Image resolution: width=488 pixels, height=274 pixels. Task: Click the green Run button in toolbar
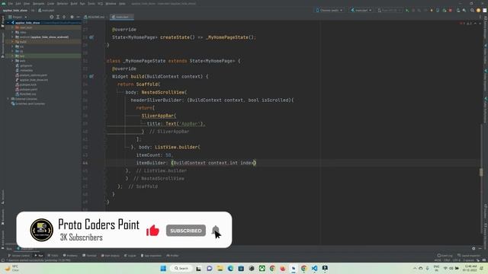[407, 10]
